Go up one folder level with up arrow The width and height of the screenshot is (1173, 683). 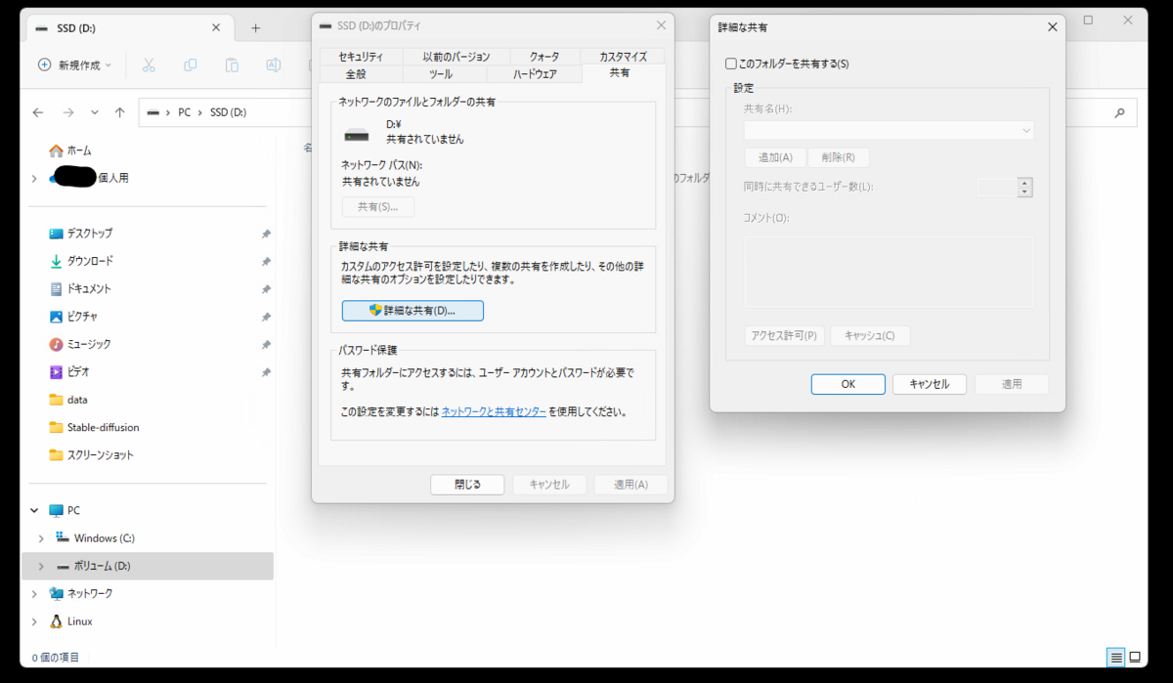click(119, 112)
